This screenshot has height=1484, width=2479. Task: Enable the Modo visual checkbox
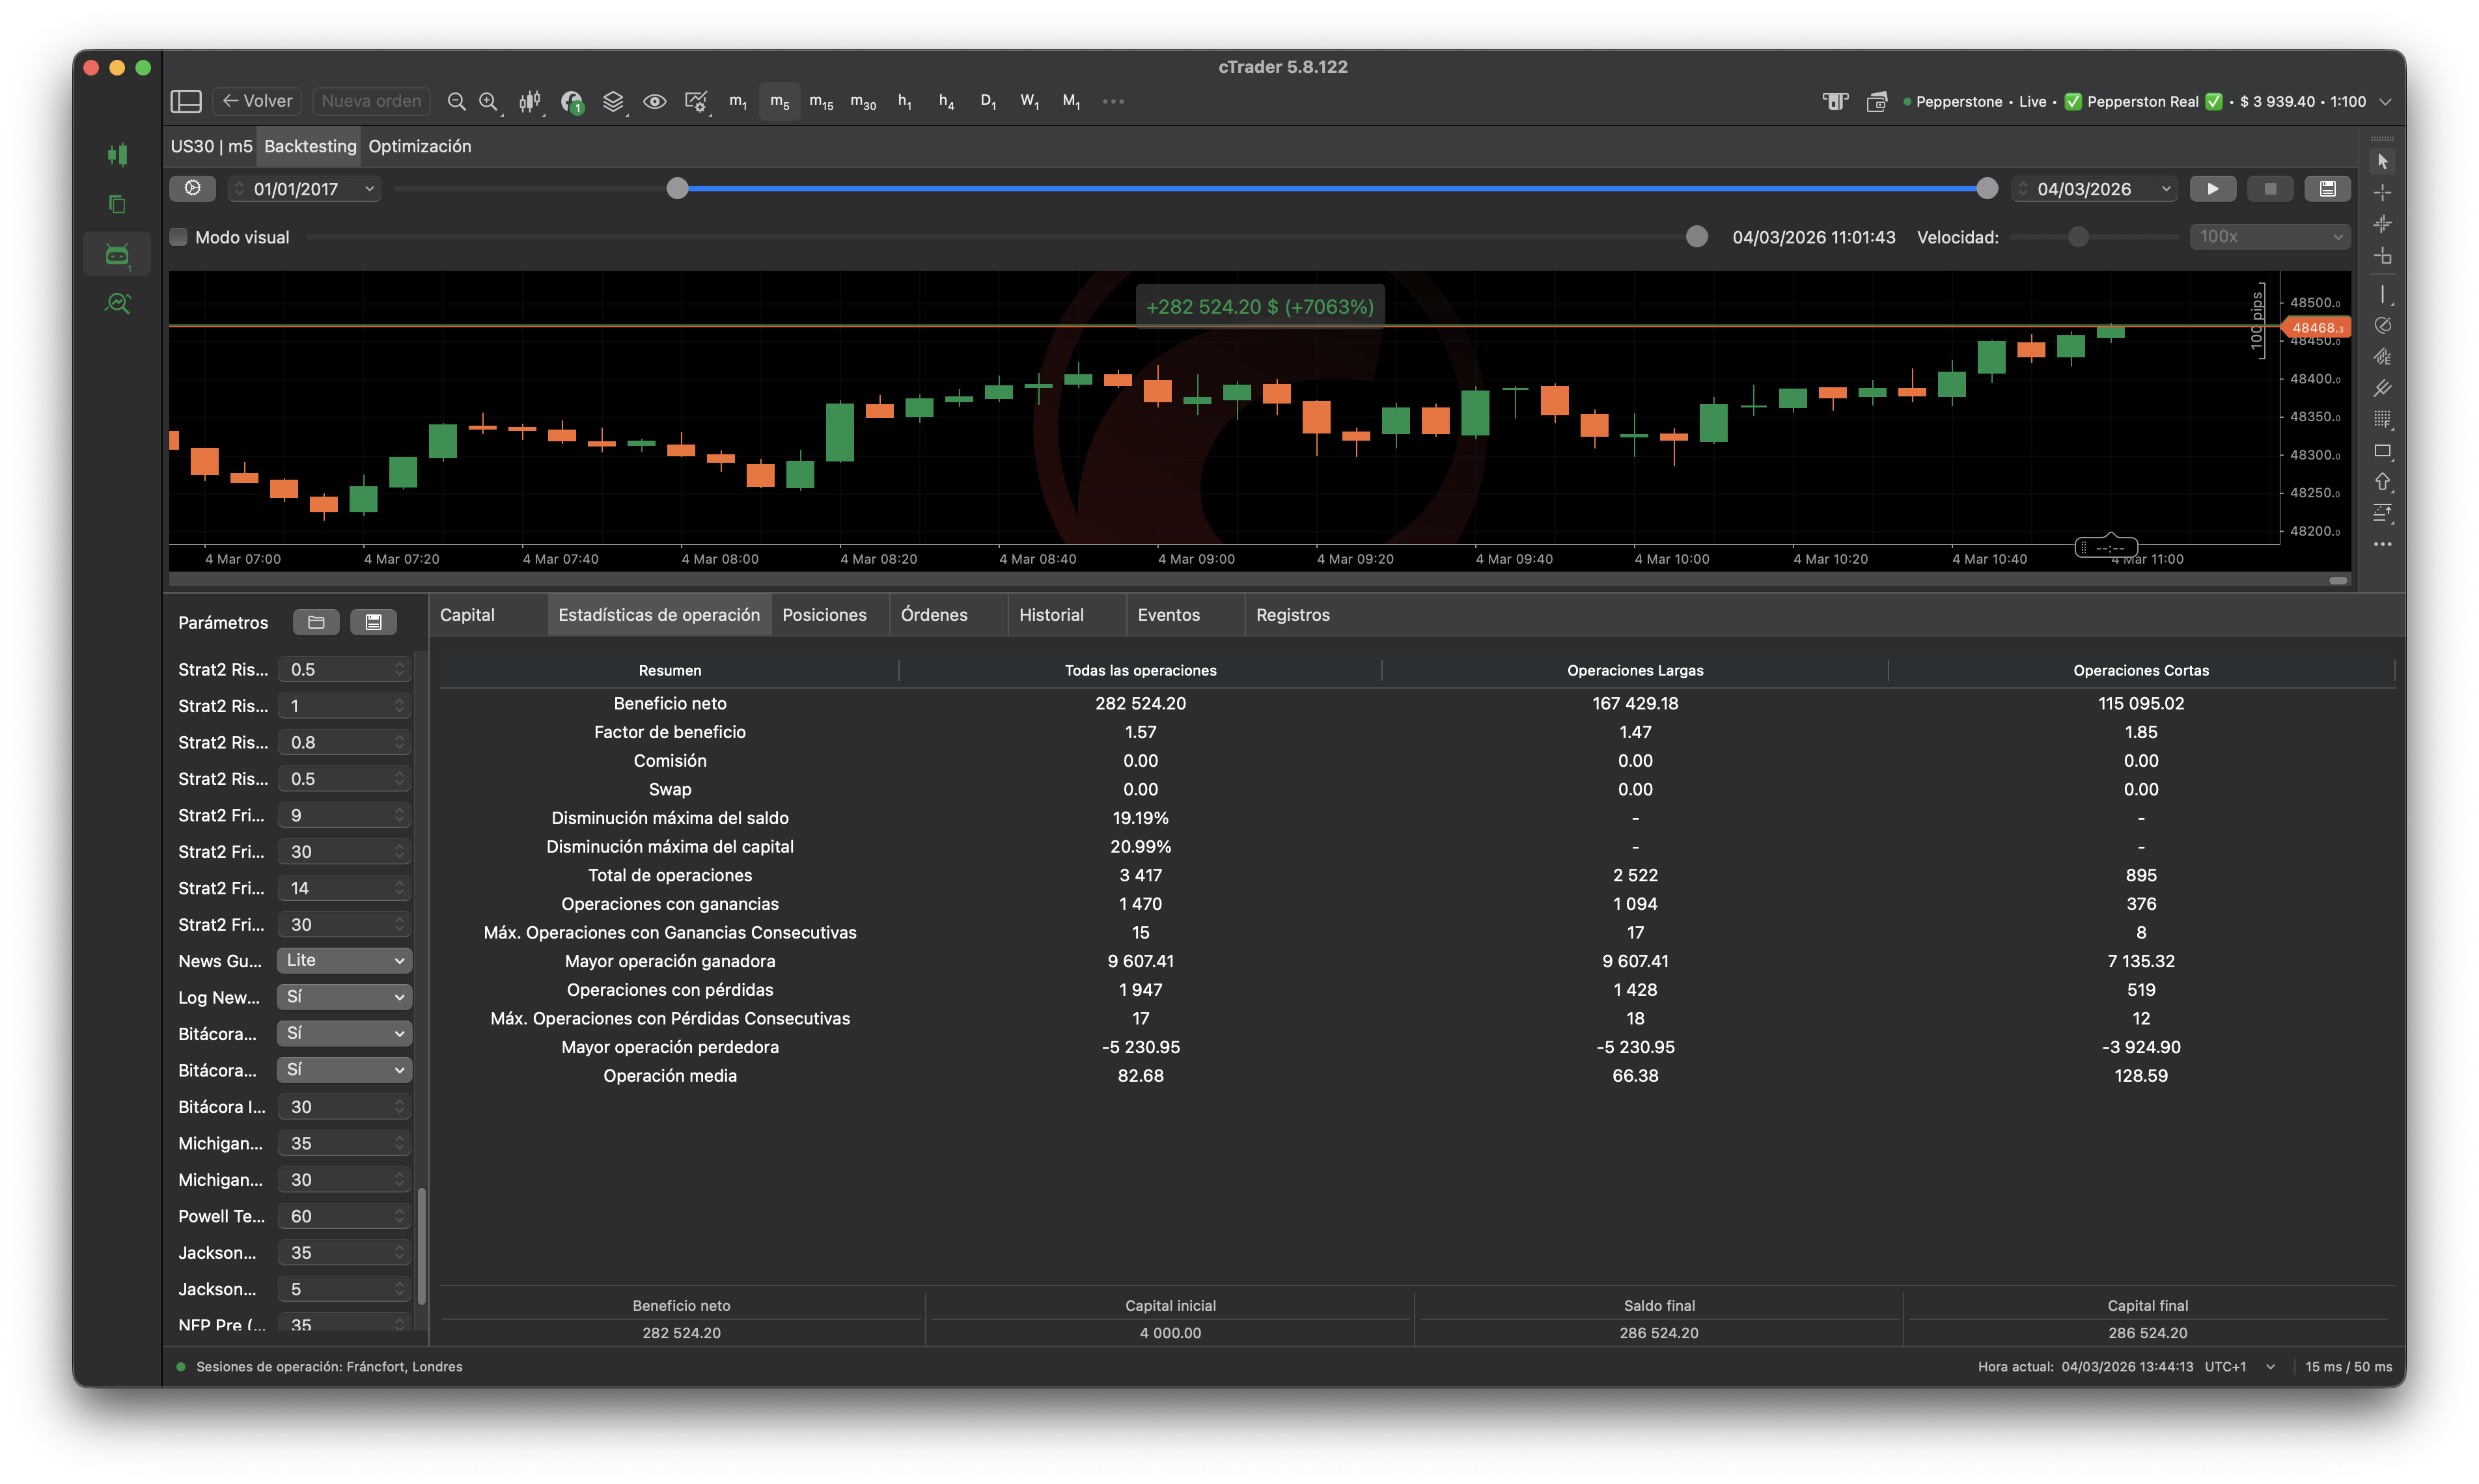179,237
